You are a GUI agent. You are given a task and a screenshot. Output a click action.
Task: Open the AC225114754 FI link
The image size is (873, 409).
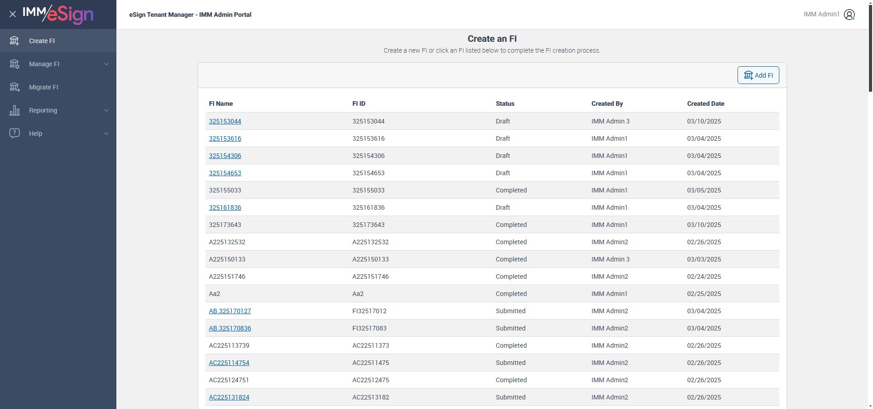(229, 363)
